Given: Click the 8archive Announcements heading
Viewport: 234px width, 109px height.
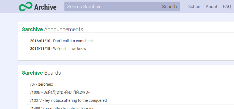Looking at the screenshot, I should point(53,29).
